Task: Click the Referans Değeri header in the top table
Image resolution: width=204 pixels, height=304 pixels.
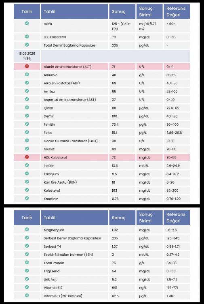Action: point(177,11)
